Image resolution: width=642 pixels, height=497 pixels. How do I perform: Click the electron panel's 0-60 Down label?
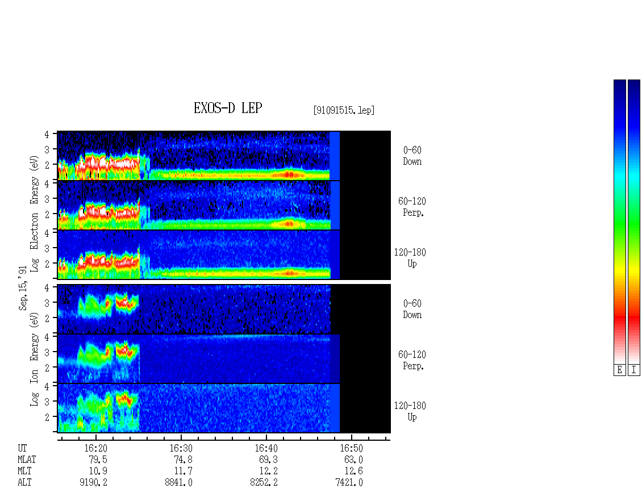pos(412,156)
